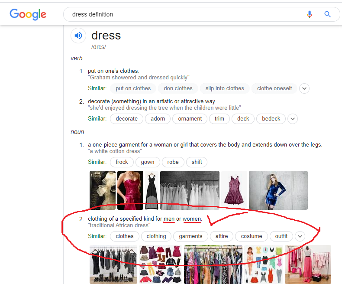The width and height of the screenshot is (342, 284).
Task: Click the 'bedeck' synonym chip
Action: point(271,119)
